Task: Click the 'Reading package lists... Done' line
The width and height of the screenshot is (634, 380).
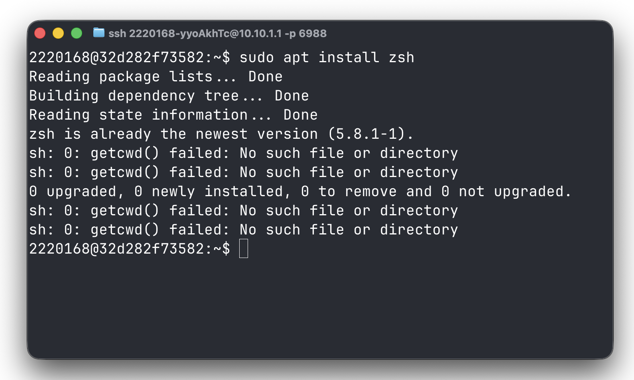Action: click(x=156, y=77)
